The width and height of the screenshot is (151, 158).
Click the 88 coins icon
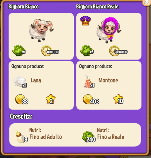22,99
